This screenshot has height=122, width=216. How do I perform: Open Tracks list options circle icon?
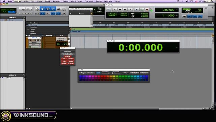coord(24,18)
